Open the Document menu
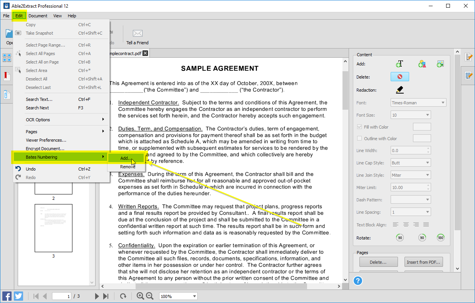475x303 pixels. tap(38, 16)
